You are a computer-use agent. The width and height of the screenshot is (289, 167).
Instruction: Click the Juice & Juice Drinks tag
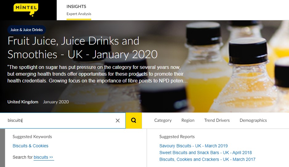[x=26, y=30]
